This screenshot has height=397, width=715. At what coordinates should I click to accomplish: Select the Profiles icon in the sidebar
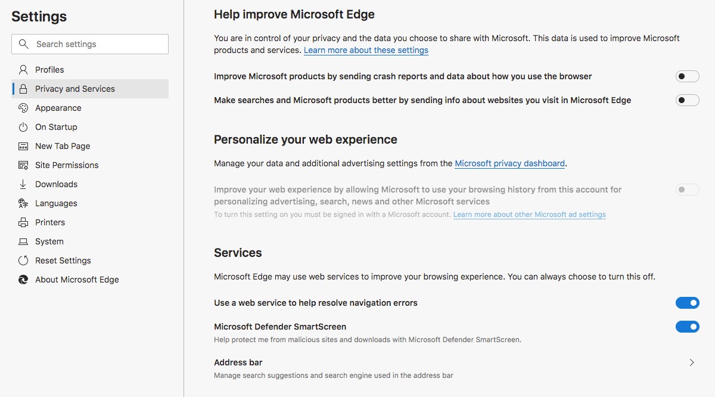[23, 69]
